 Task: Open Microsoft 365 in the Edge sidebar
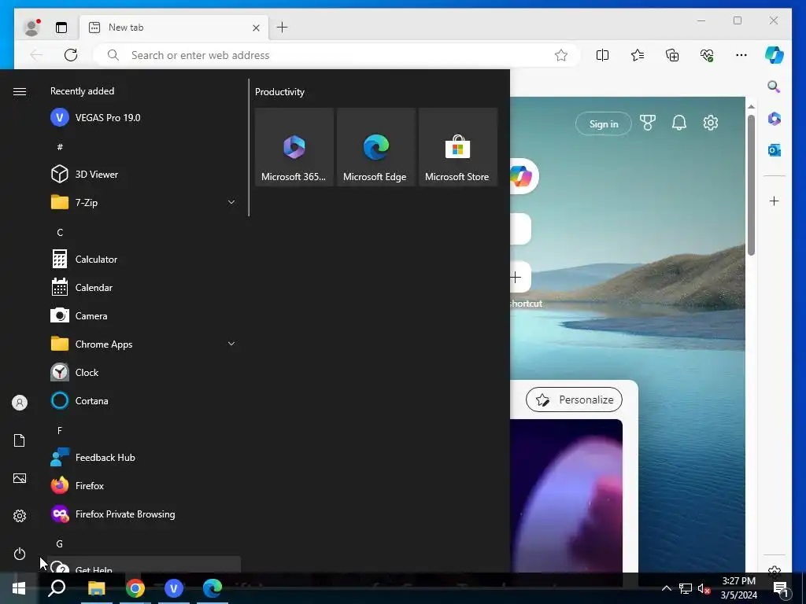tap(775, 119)
